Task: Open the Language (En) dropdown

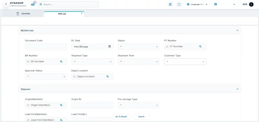Action: [197, 4]
